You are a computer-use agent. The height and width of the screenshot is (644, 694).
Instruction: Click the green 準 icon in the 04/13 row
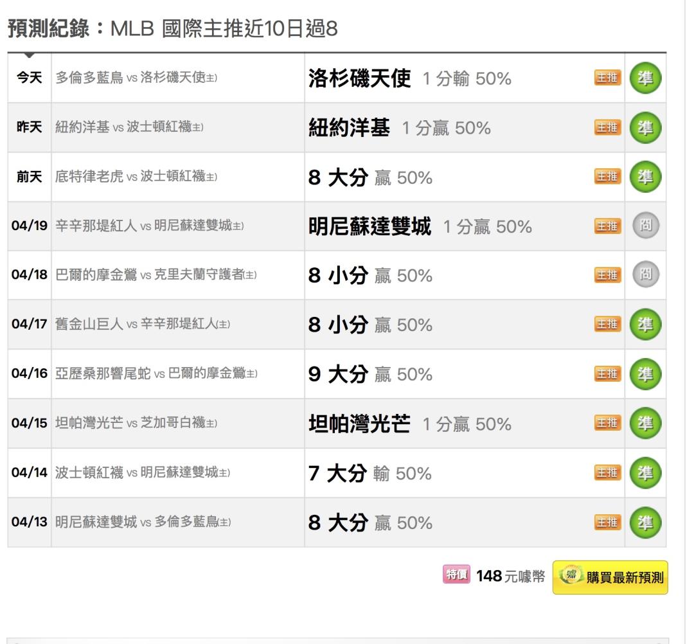click(646, 523)
